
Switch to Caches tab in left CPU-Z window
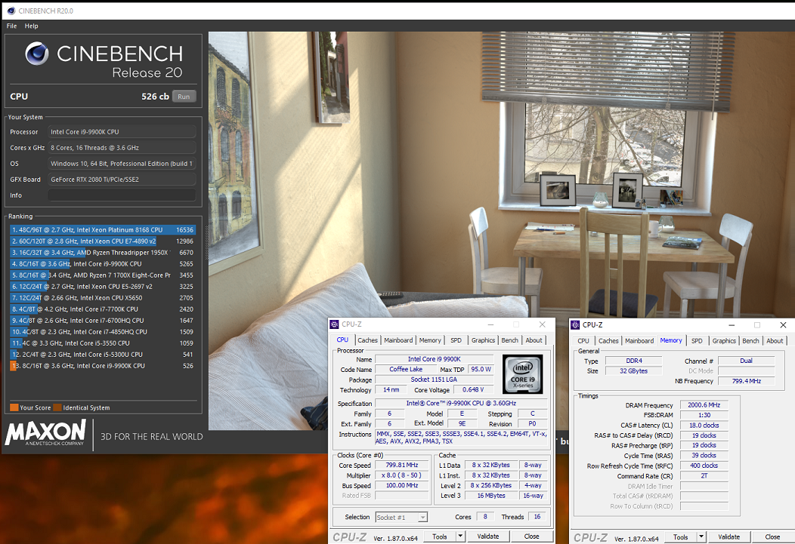pos(367,340)
